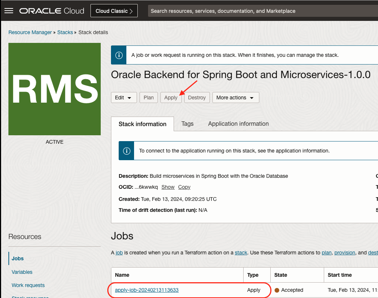This screenshot has height=298, width=378.
Task: Click the green RMS stack image
Action: click(55, 89)
